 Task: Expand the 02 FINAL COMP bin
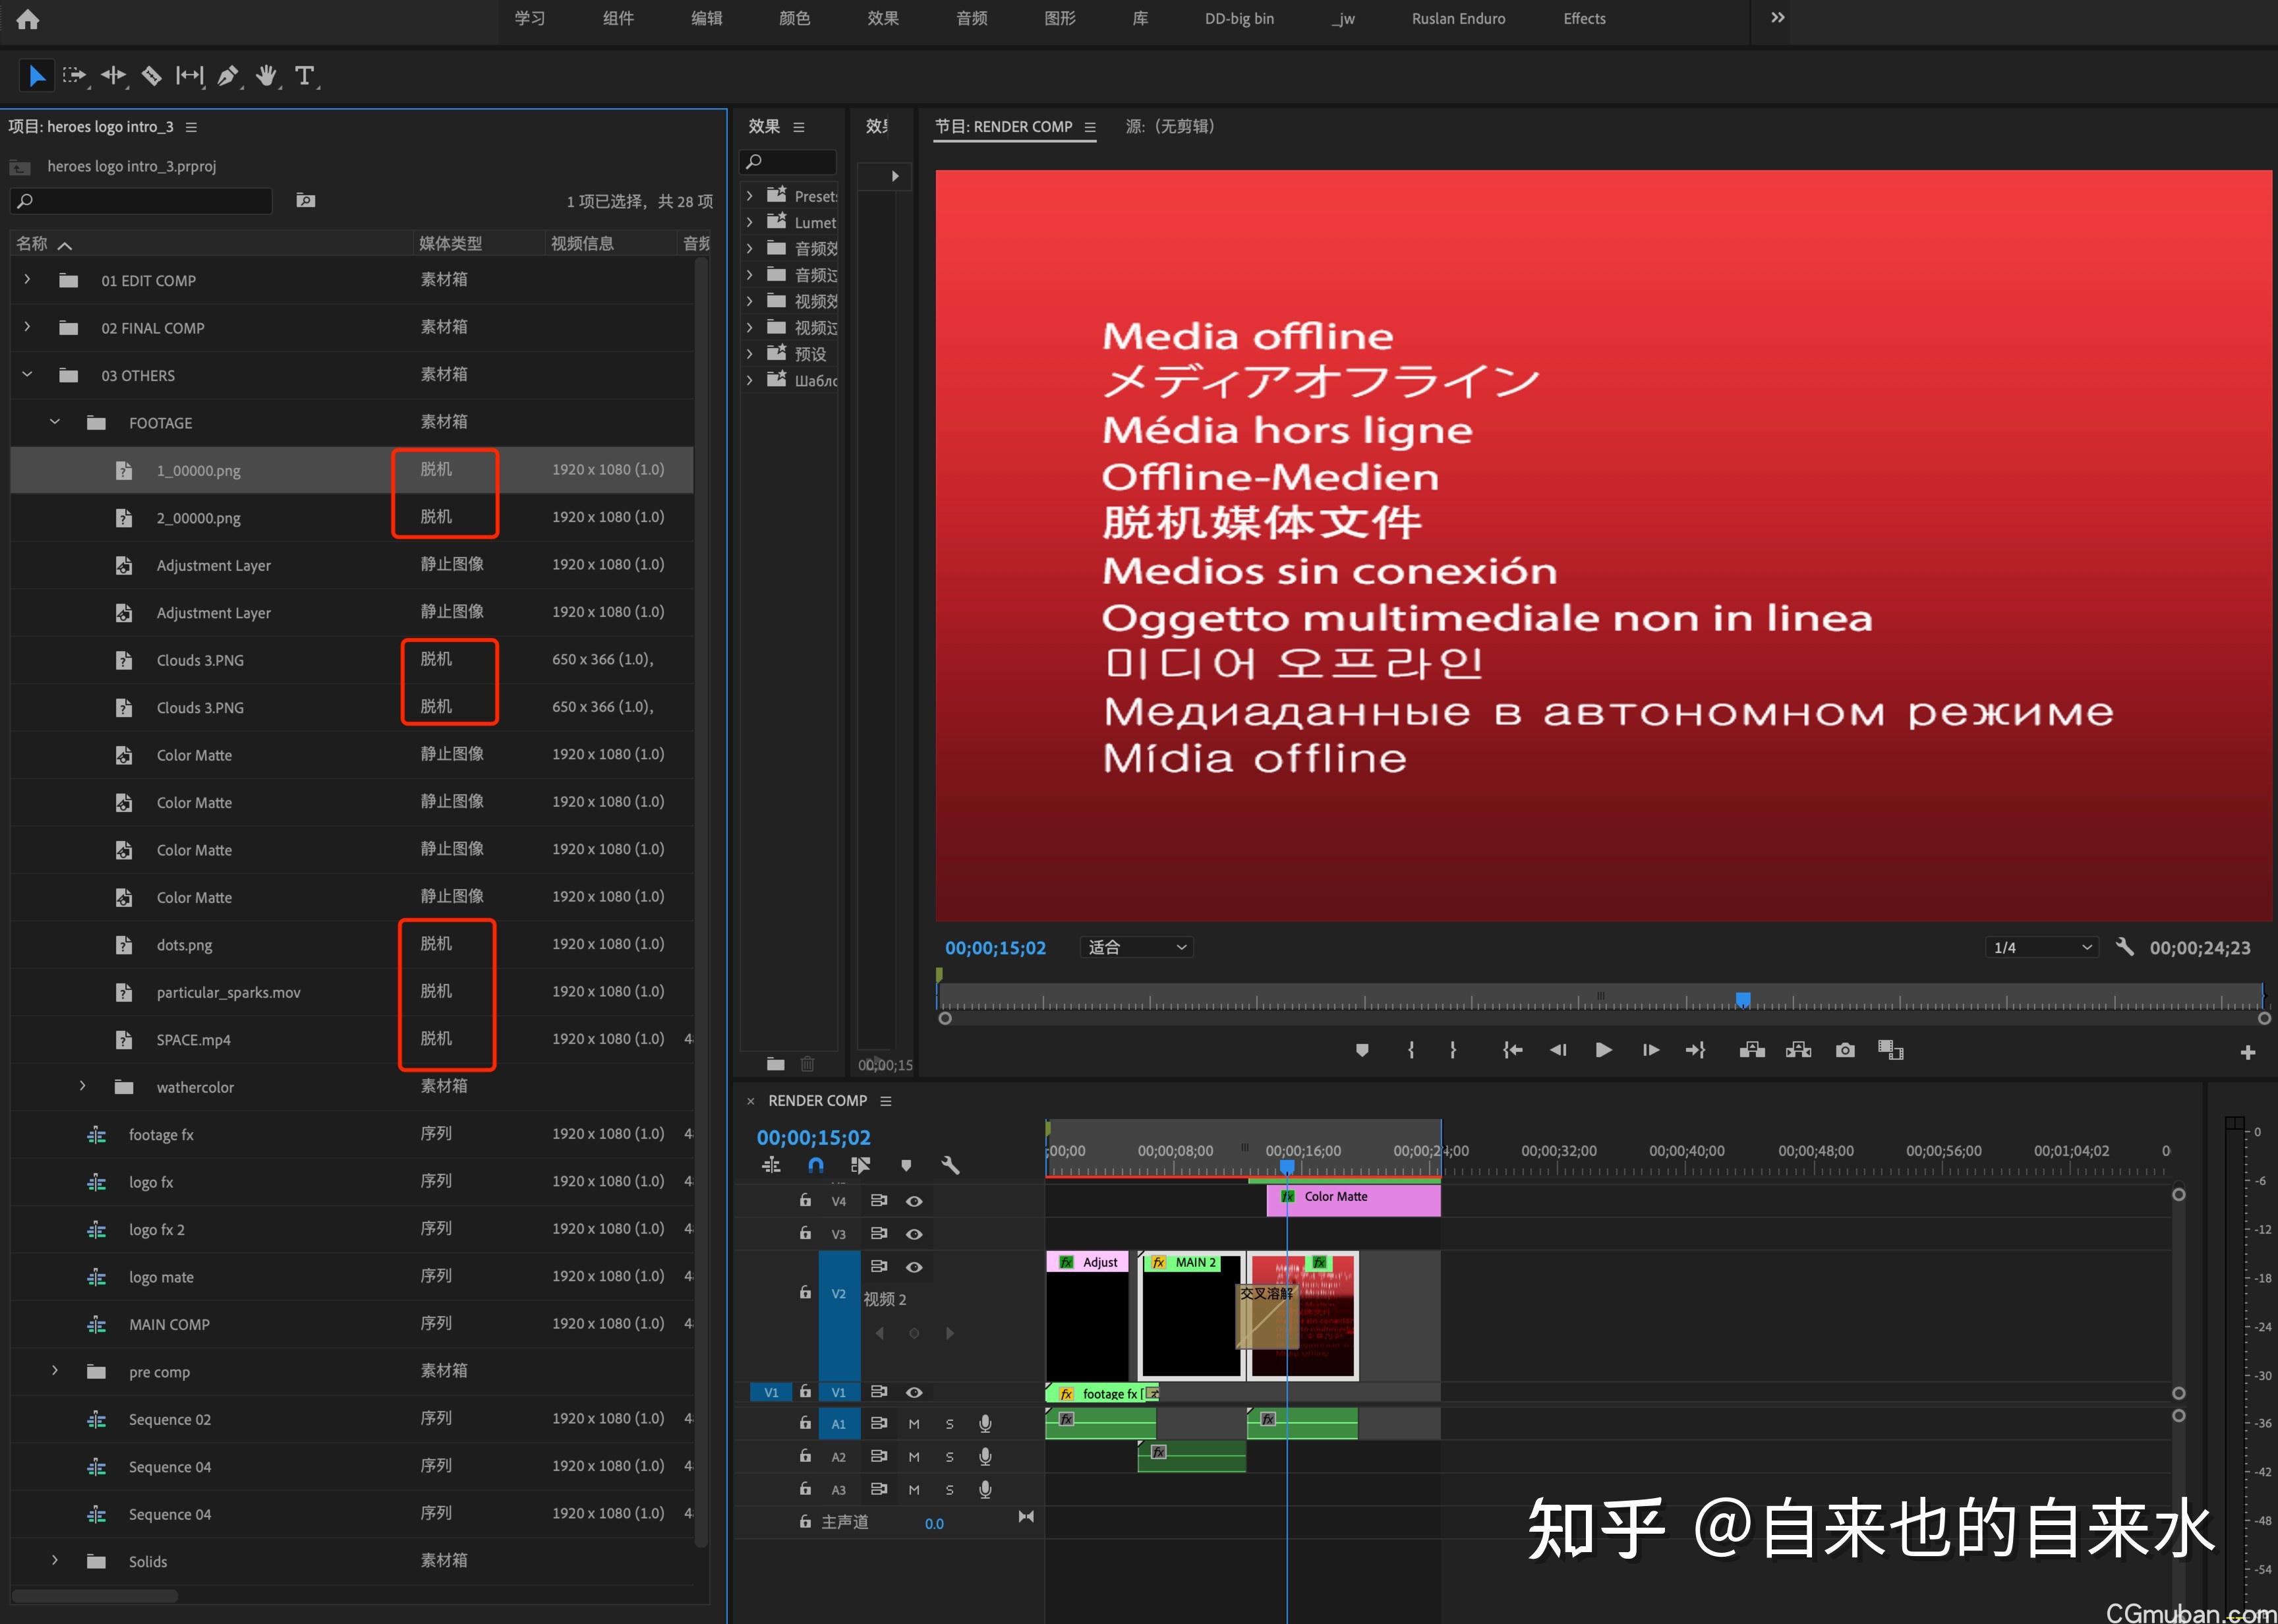pyautogui.click(x=27, y=327)
